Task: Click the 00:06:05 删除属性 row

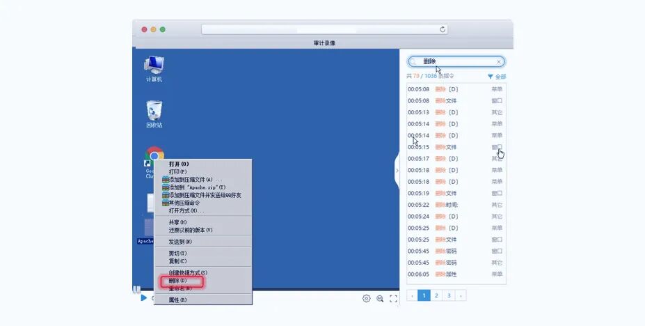Action: tap(456, 274)
